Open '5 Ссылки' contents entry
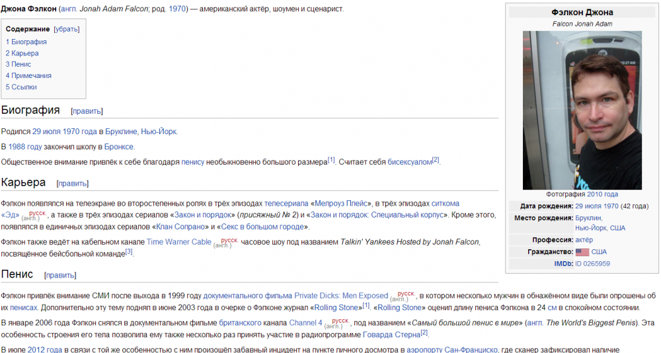 pyautogui.click(x=21, y=87)
